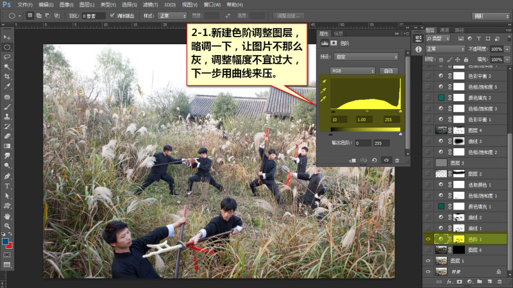The width and height of the screenshot is (513, 288).
Task: Create new adjustment layer icon
Action: tap(469, 282)
